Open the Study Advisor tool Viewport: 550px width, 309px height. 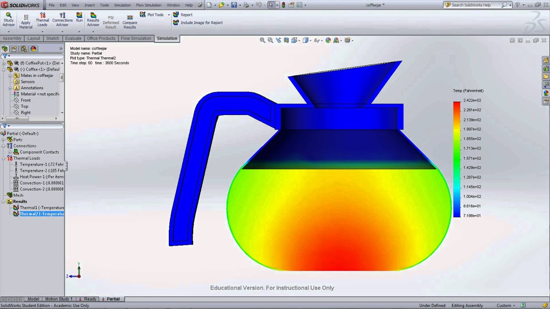click(x=9, y=20)
